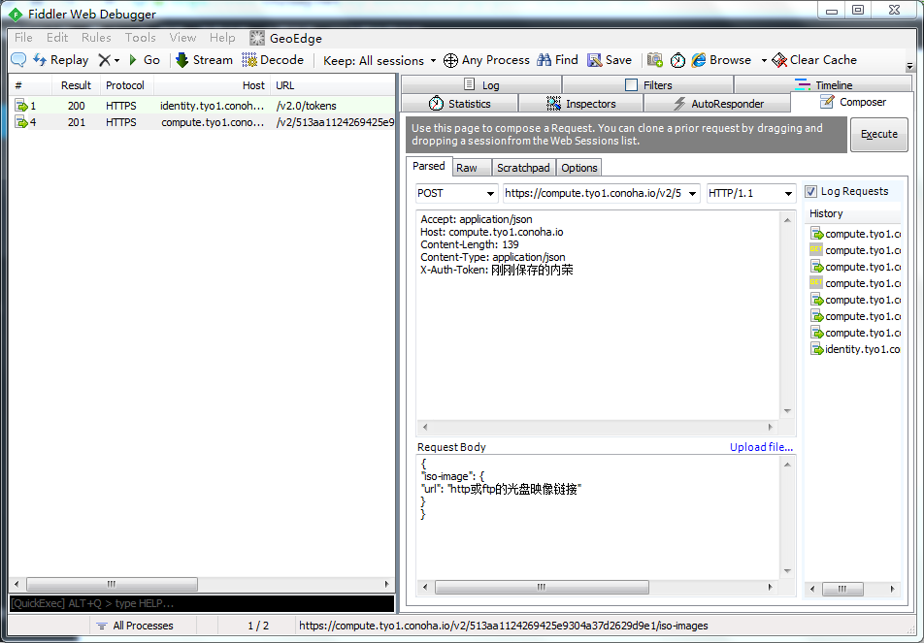This screenshot has width=924, height=643.
Task: Clear the cache via Clear Cache
Action: (814, 60)
